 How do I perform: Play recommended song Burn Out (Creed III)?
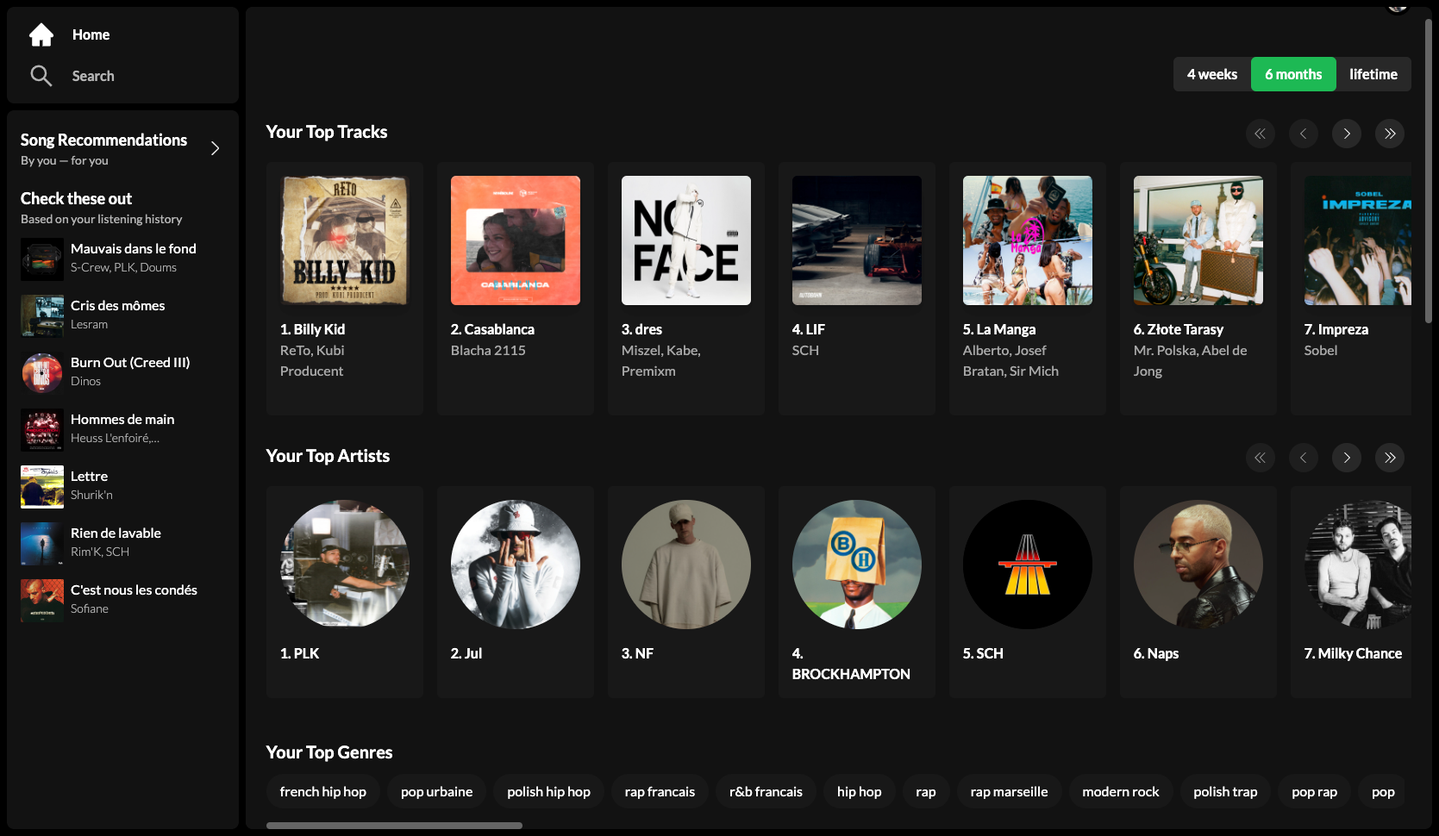click(122, 371)
